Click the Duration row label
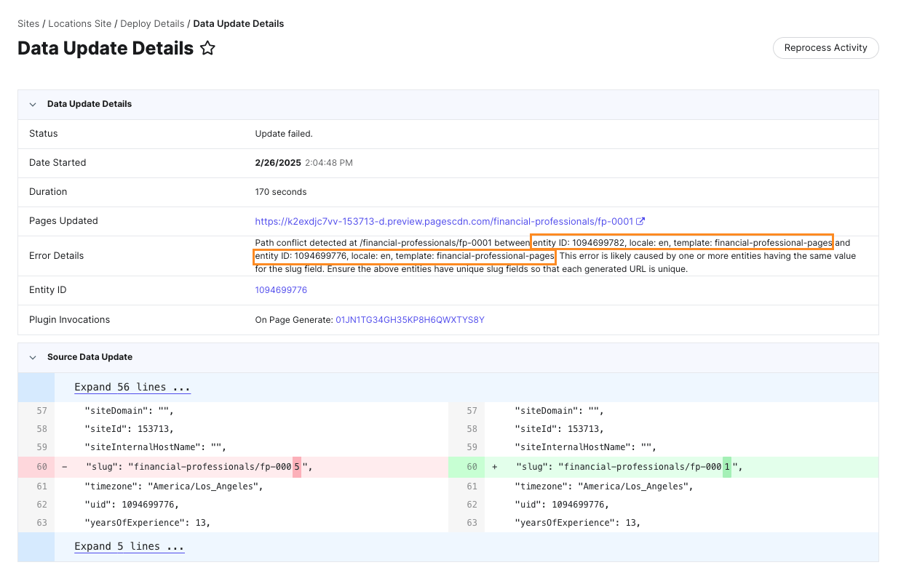 click(48, 192)
